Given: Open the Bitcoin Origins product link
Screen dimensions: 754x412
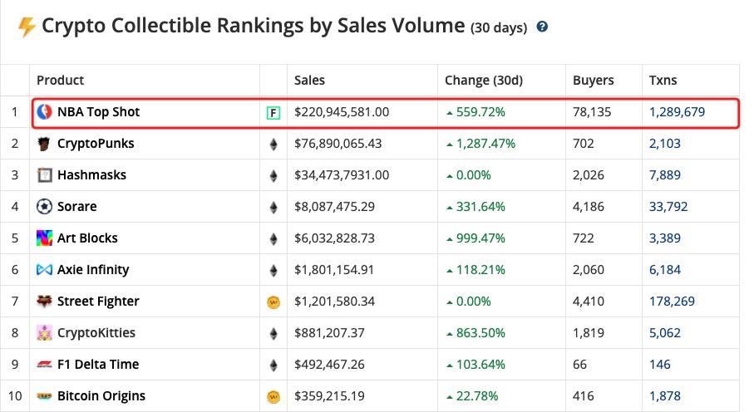Looking at the screenshot, I should (x=101, y=396).
